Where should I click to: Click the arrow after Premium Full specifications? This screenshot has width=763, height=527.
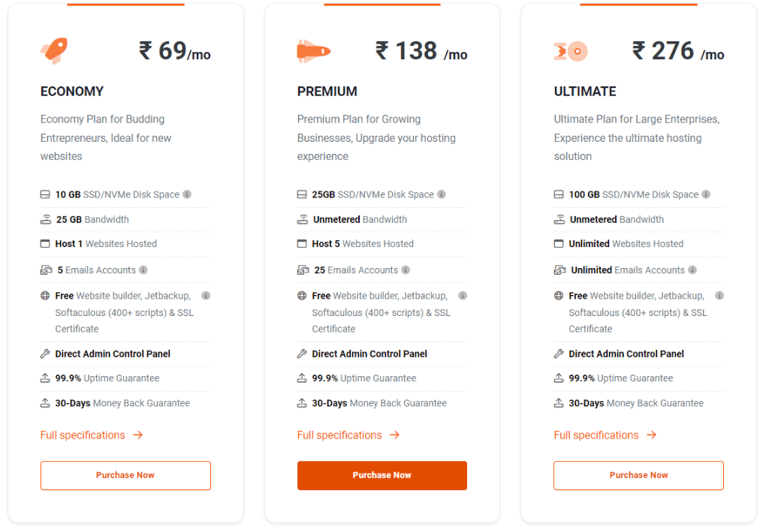click(394, 435)
